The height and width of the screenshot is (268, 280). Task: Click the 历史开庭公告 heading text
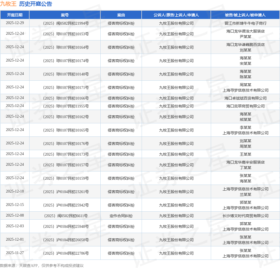[x=35, y=4]
